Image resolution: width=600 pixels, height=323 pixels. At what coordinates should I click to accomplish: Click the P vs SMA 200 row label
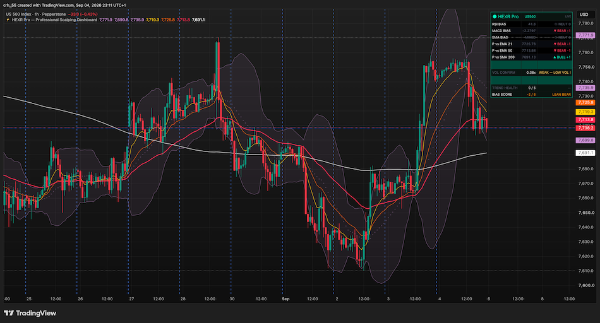coord(503,57)
